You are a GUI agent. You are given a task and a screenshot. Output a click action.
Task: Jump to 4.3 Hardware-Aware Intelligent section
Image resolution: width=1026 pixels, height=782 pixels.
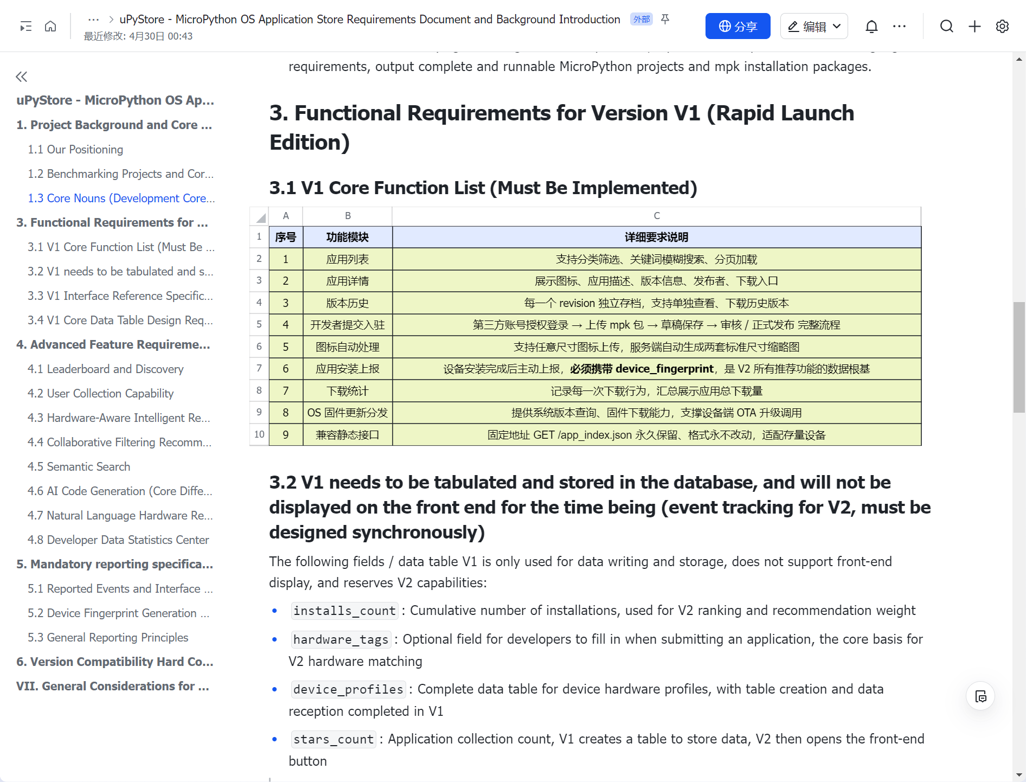(x=119, y=418)
